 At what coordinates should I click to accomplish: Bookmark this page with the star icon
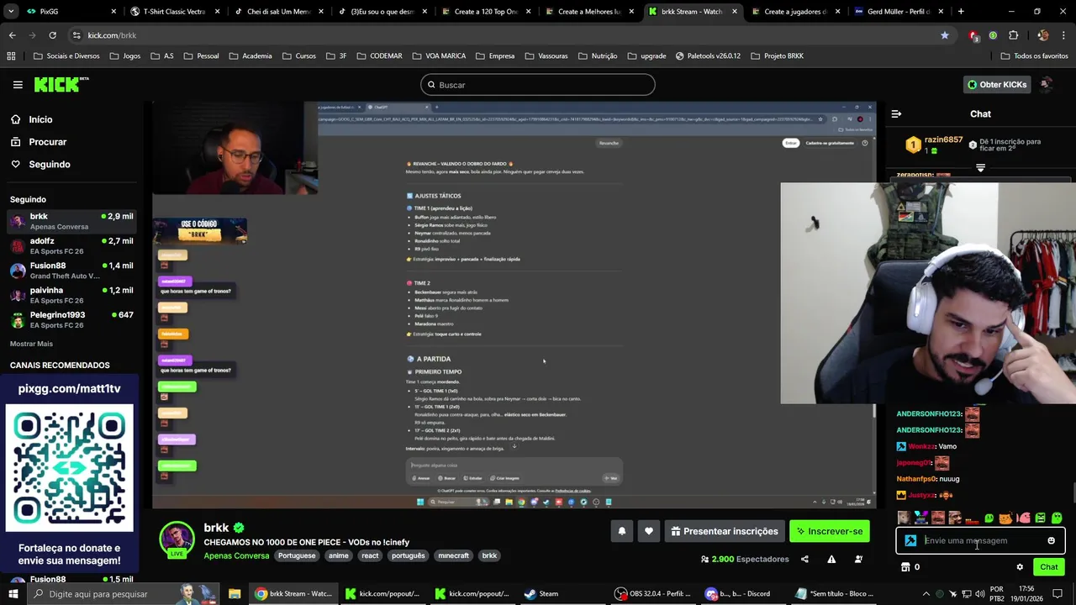[x=945, y=35]
